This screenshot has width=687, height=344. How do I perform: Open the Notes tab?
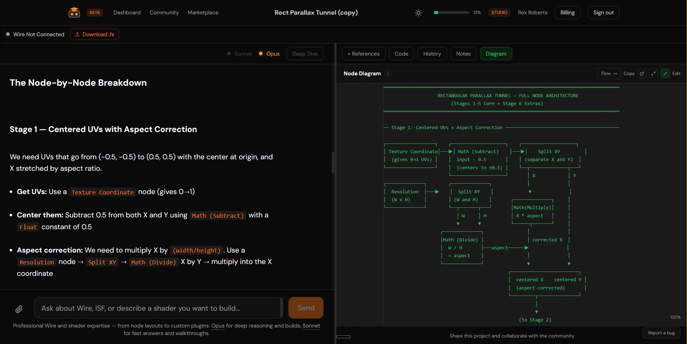pos(464,54)
